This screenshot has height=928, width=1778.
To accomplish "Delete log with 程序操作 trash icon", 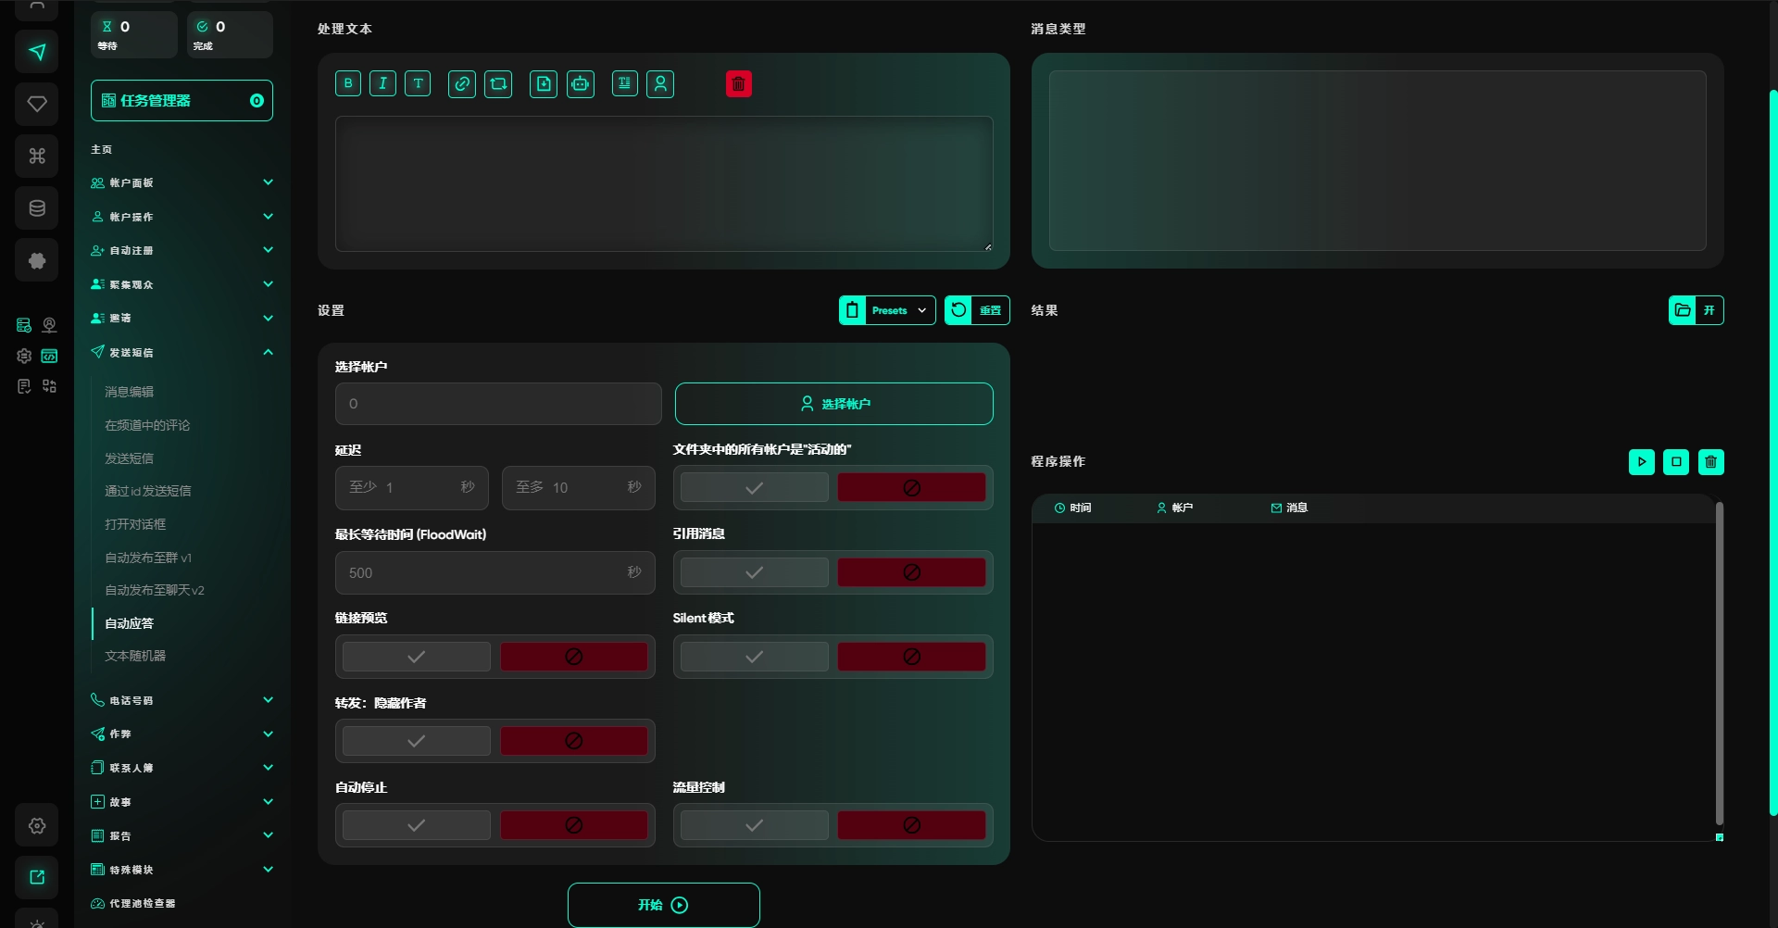I will (x=1711, y=461).
